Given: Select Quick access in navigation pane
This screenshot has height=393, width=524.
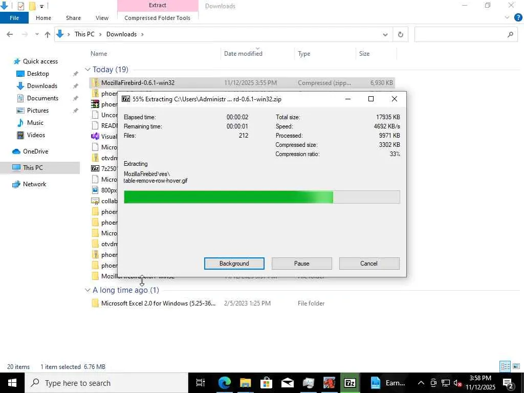Looking at the screenshot, I should click(40, 61).
